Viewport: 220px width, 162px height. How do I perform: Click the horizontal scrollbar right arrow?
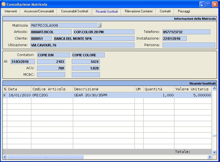click(x=210, y=157)
